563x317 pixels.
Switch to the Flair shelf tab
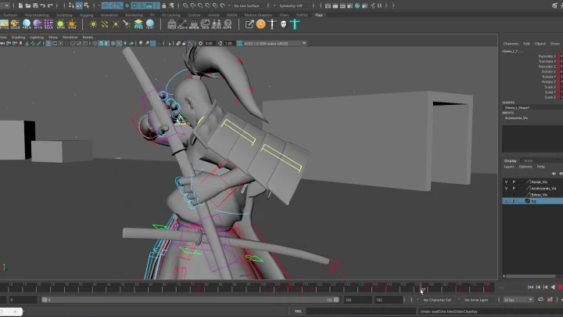tap(319, 15)
